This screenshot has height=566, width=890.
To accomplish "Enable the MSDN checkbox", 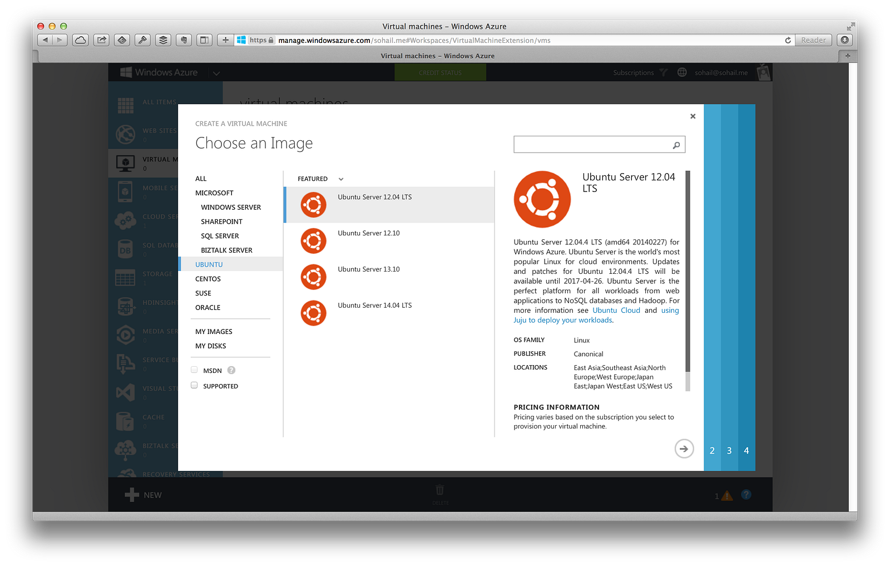I will tap(194, 370).
